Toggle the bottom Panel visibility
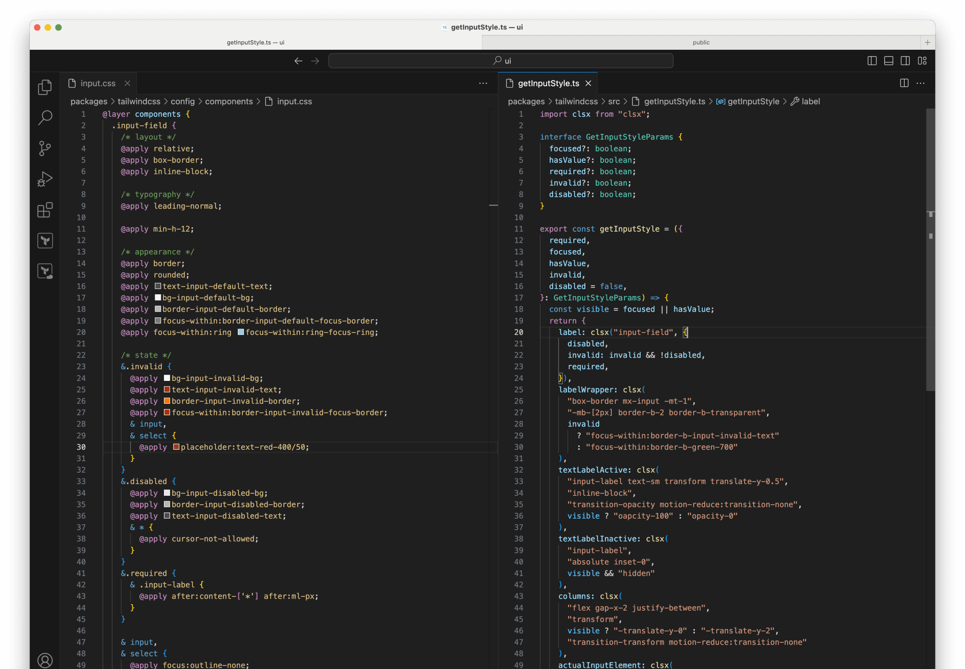The image size is (965, 669). (888, 61)
